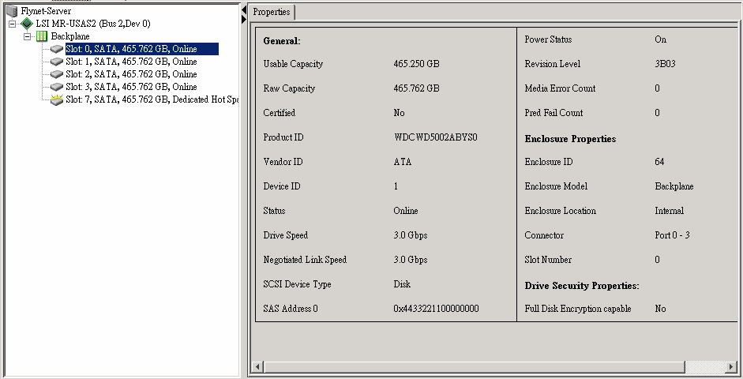Click the Revision Level value 3B03
This screenshot has width=743, height=379.
pos(666,64)
